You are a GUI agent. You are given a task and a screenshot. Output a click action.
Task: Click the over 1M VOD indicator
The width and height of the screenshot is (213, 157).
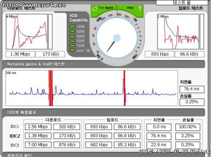coord(72,50)
